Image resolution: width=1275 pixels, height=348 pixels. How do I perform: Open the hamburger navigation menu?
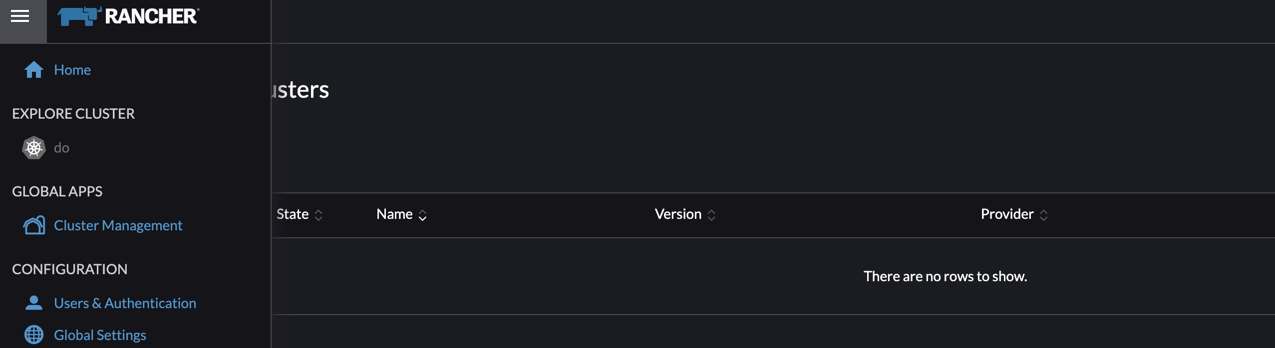click(x=19, y=16)
